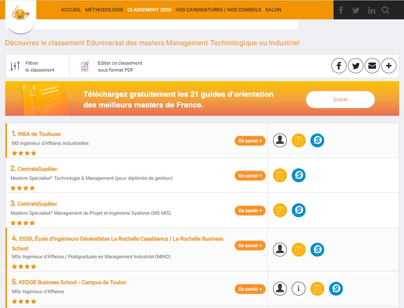This screenshot has width=404, height=308.
Task: Click Management de Projet et Ingénierie Système text
Action: tap(91, 213)
